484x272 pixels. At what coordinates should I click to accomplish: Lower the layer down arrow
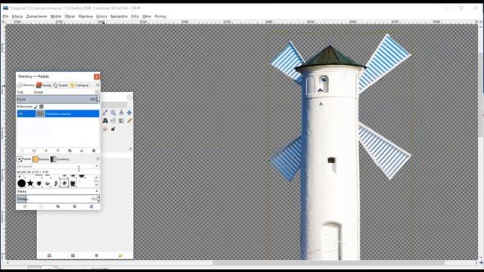tap(57, 151)
